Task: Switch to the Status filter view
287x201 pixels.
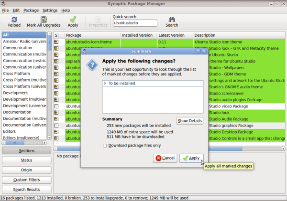Action: pyautogui.click(x=26, y=160)
